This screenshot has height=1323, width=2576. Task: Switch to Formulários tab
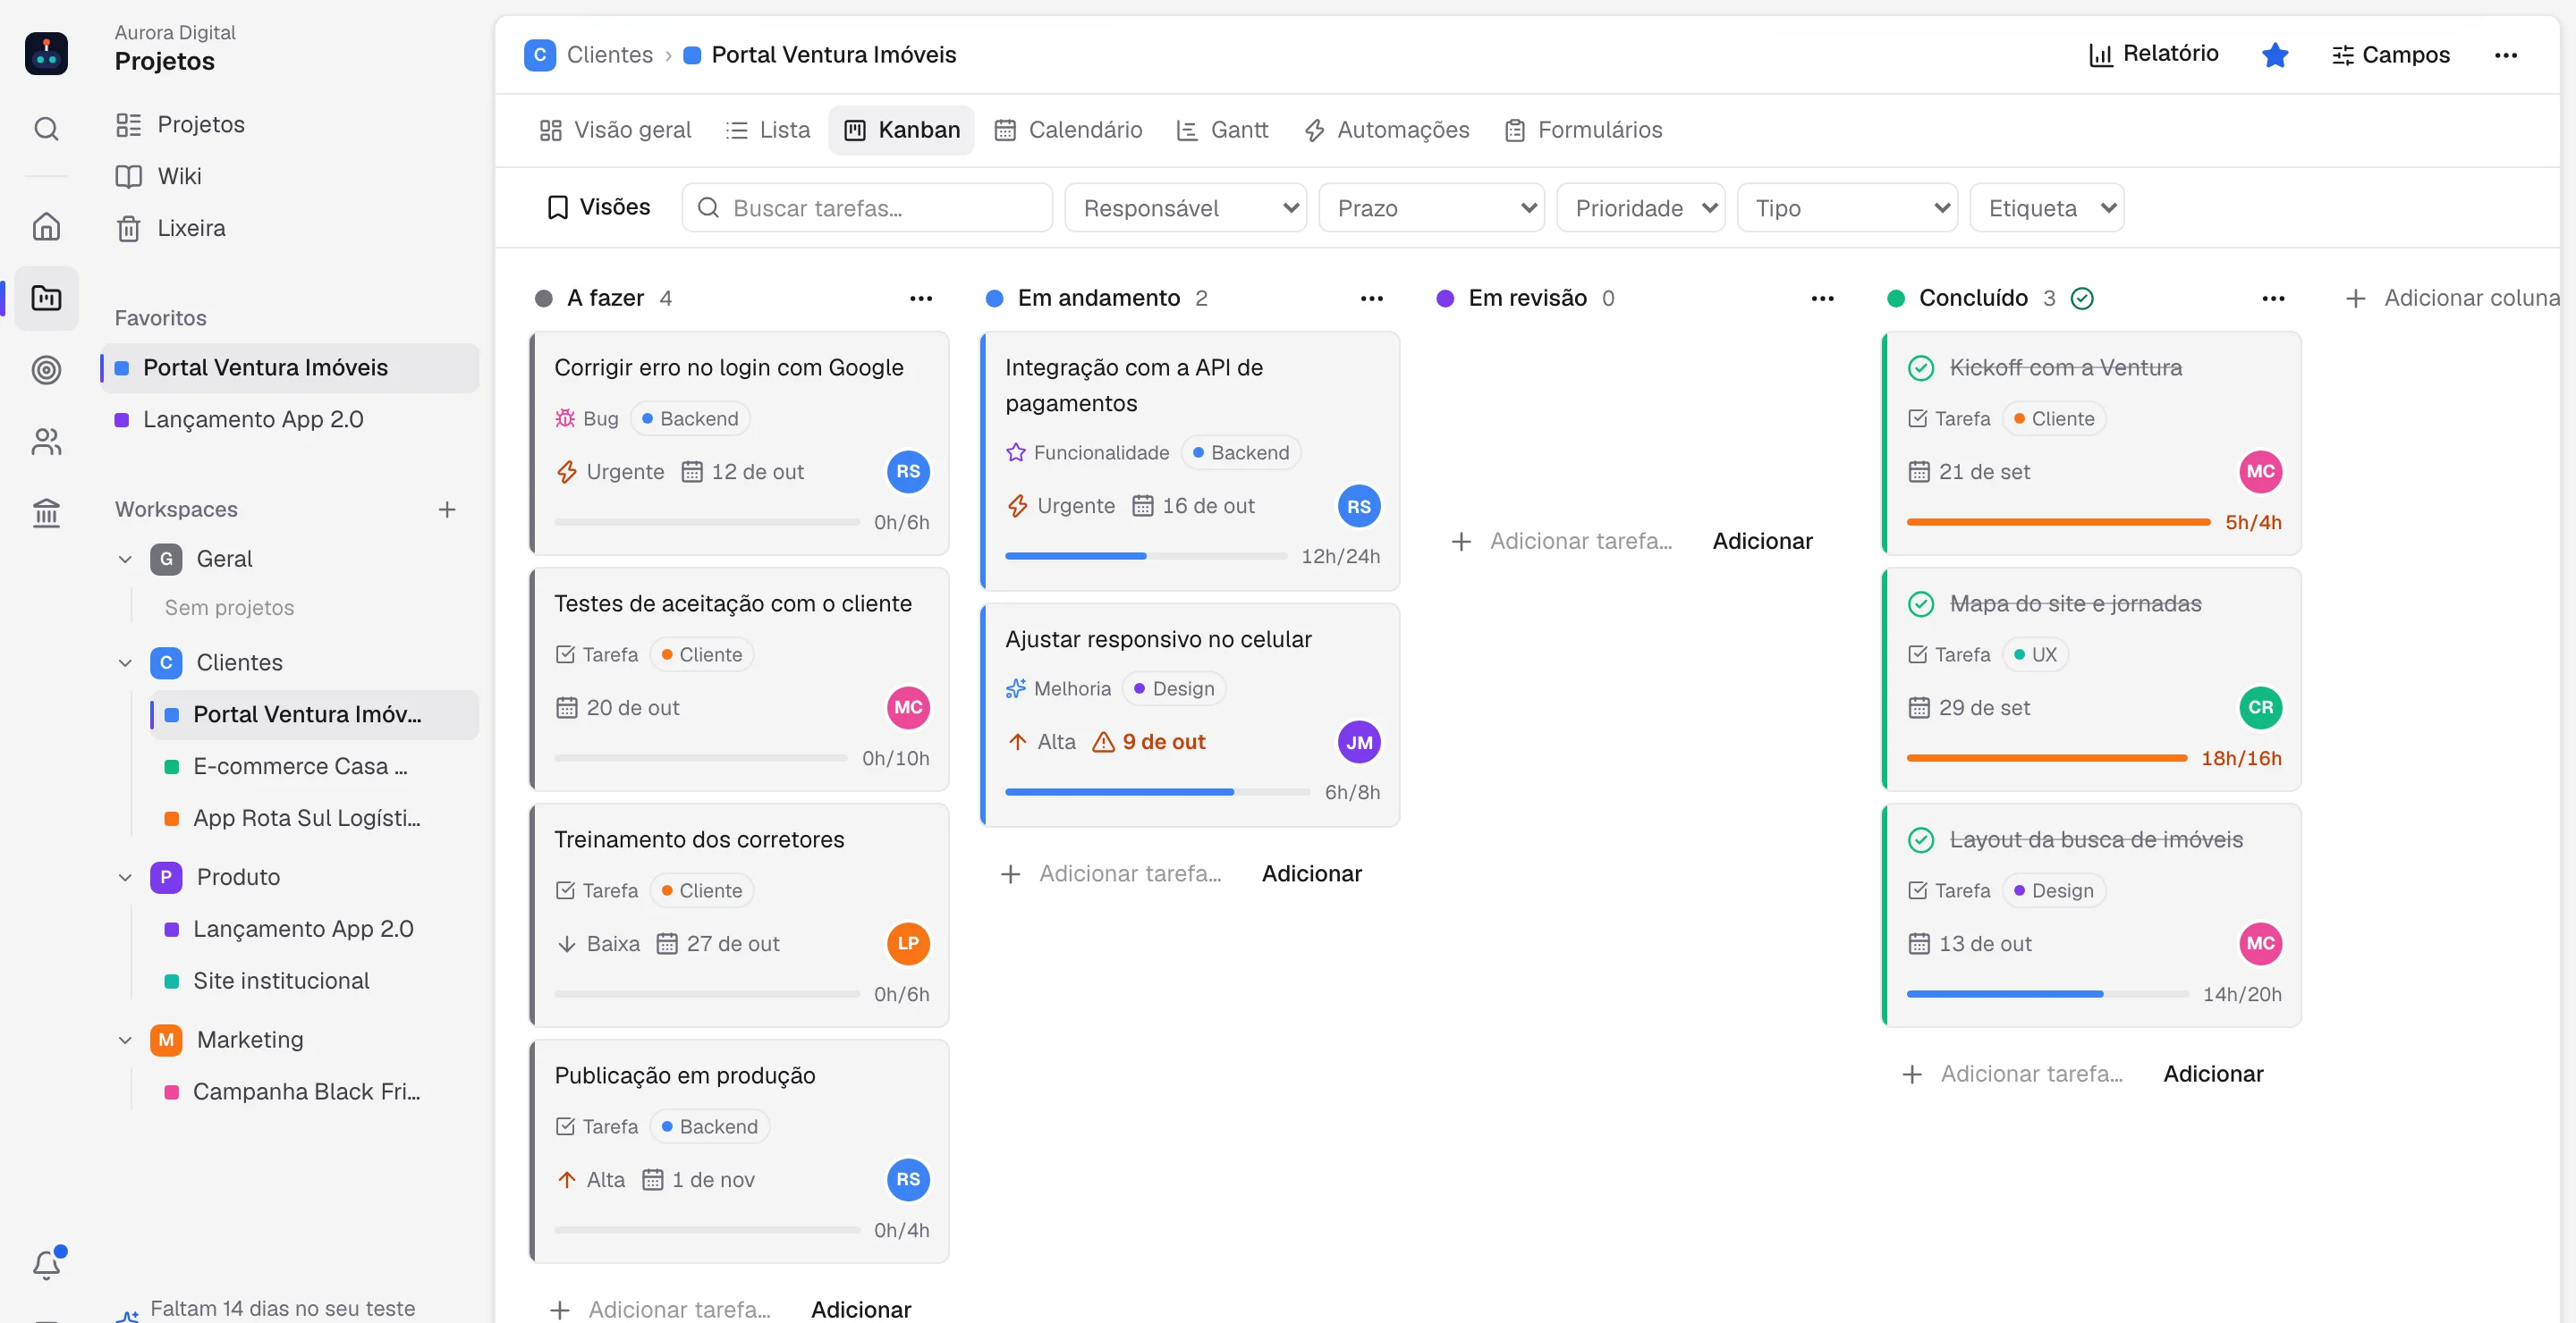pyautogui.click(x=1583, y=130)
